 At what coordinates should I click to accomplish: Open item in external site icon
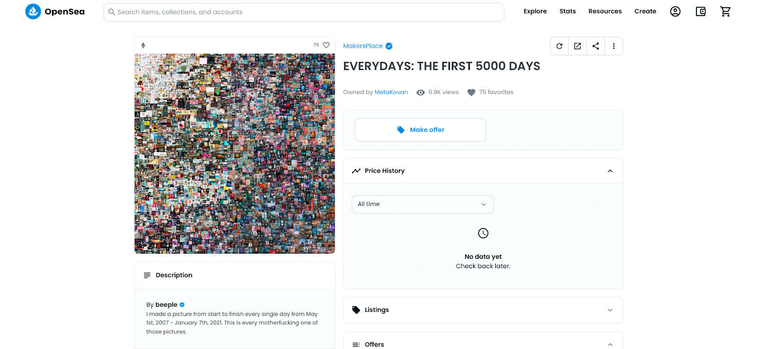tap(577, 46)
